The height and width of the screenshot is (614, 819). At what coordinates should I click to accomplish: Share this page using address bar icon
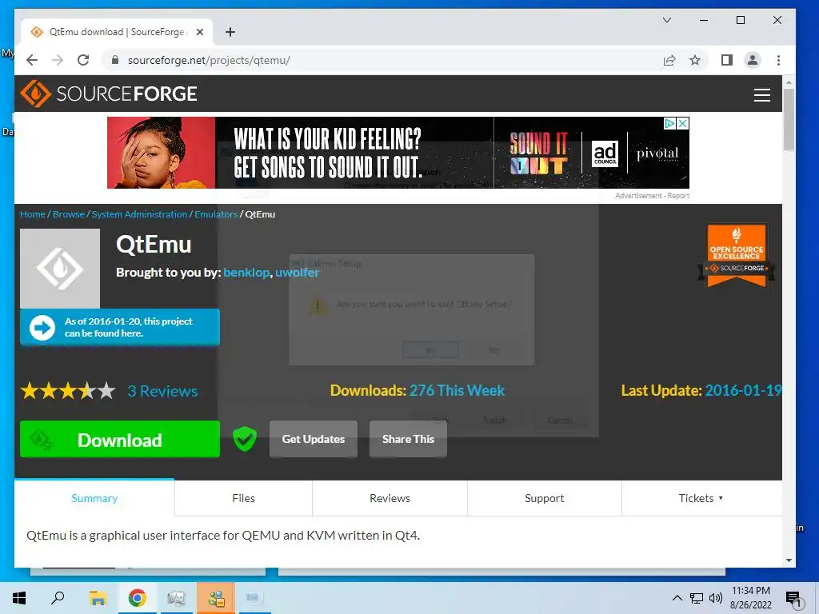669,60
